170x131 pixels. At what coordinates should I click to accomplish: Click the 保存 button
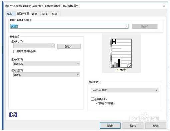tap(145, 26)
